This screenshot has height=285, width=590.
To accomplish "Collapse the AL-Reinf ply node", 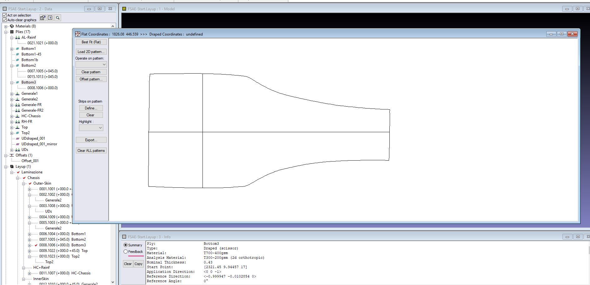I will 12,38.
